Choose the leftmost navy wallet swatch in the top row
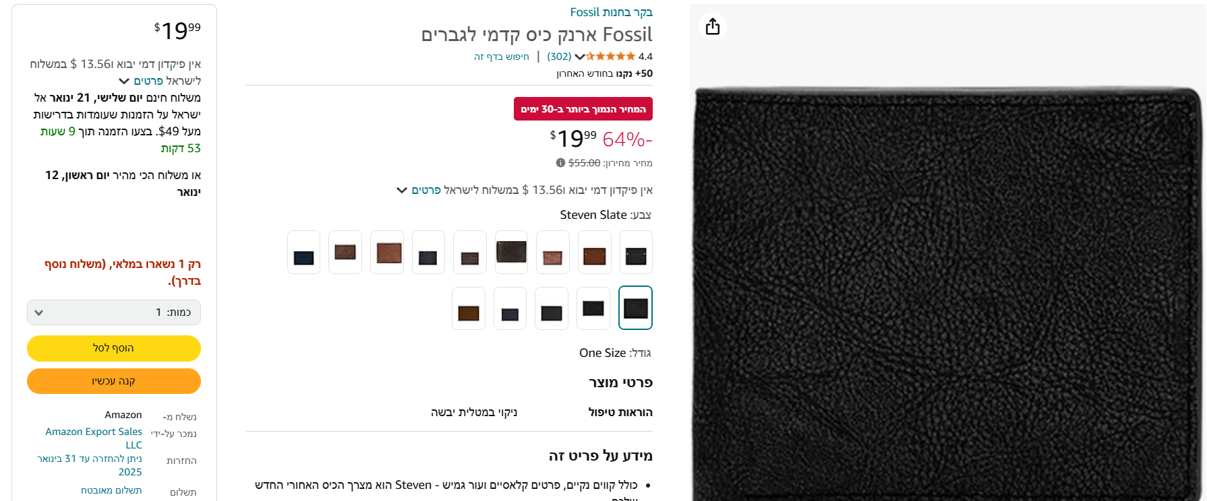This screenshot has height=501, width=1207. 303,253
